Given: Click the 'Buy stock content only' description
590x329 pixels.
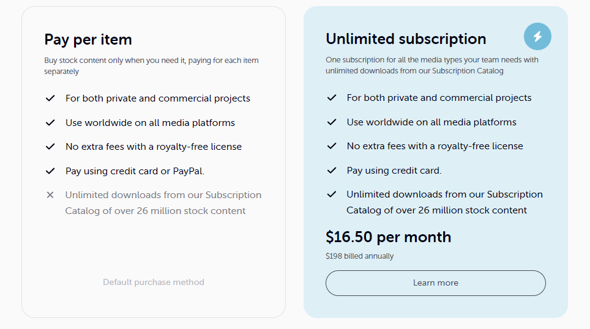Looking at the screenshot, I should tap(151, 66).
